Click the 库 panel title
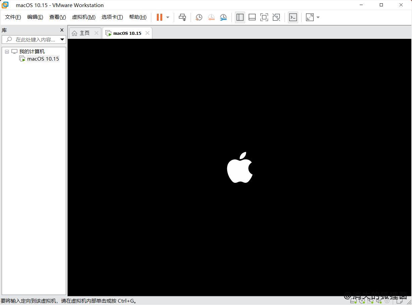Screen dimensions: 412x305 4,30
